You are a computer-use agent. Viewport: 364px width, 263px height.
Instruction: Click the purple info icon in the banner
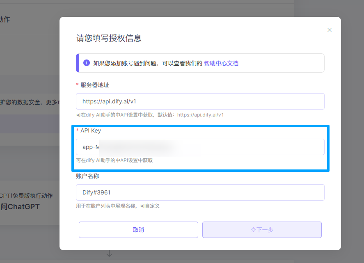[87, 63]
